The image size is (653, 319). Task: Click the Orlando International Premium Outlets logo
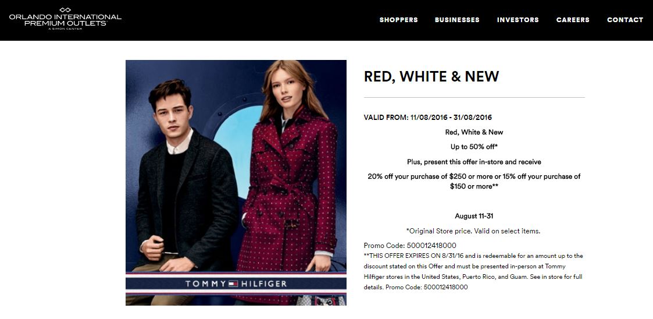click(65, 19)
